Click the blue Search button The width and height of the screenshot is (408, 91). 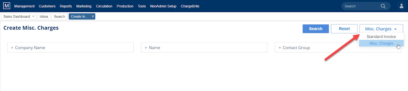(x=316, y=29)
